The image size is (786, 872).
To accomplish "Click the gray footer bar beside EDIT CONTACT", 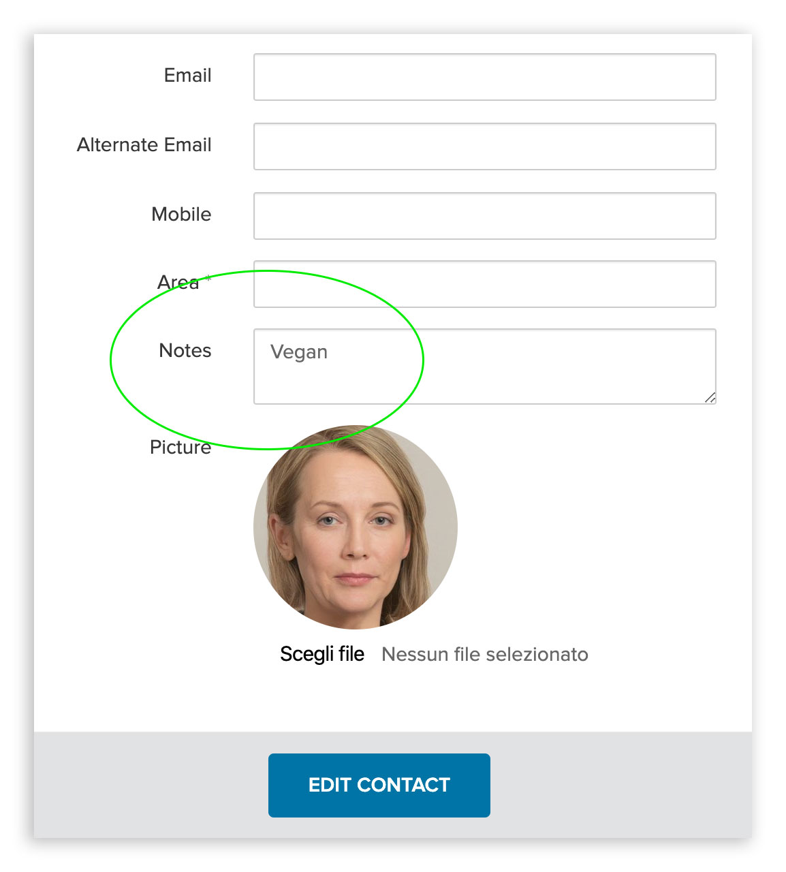I will tap(620, 785).
